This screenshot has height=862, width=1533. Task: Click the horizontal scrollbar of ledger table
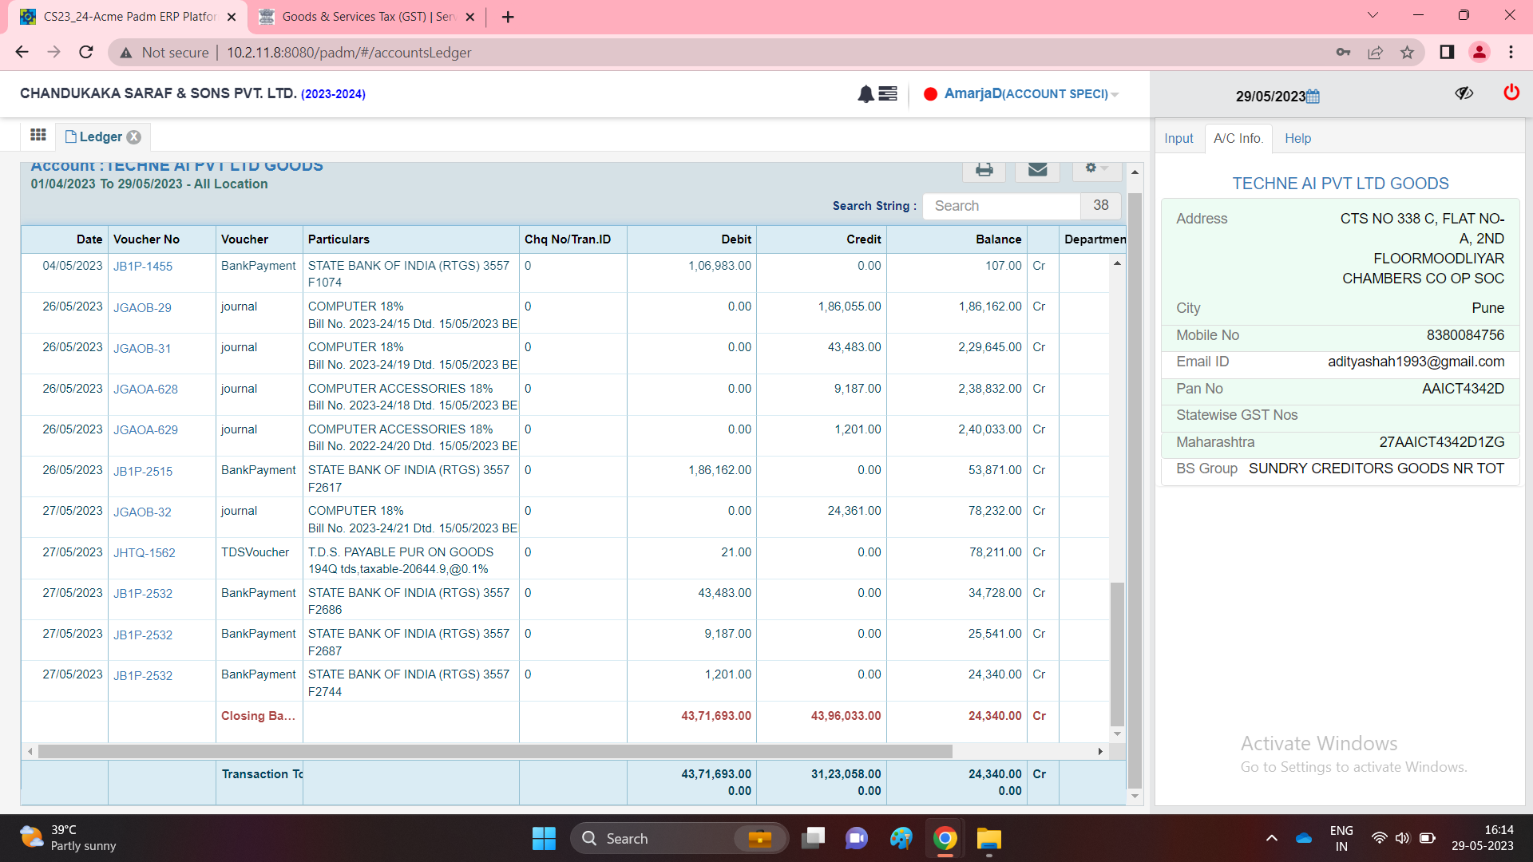[495, 752]
